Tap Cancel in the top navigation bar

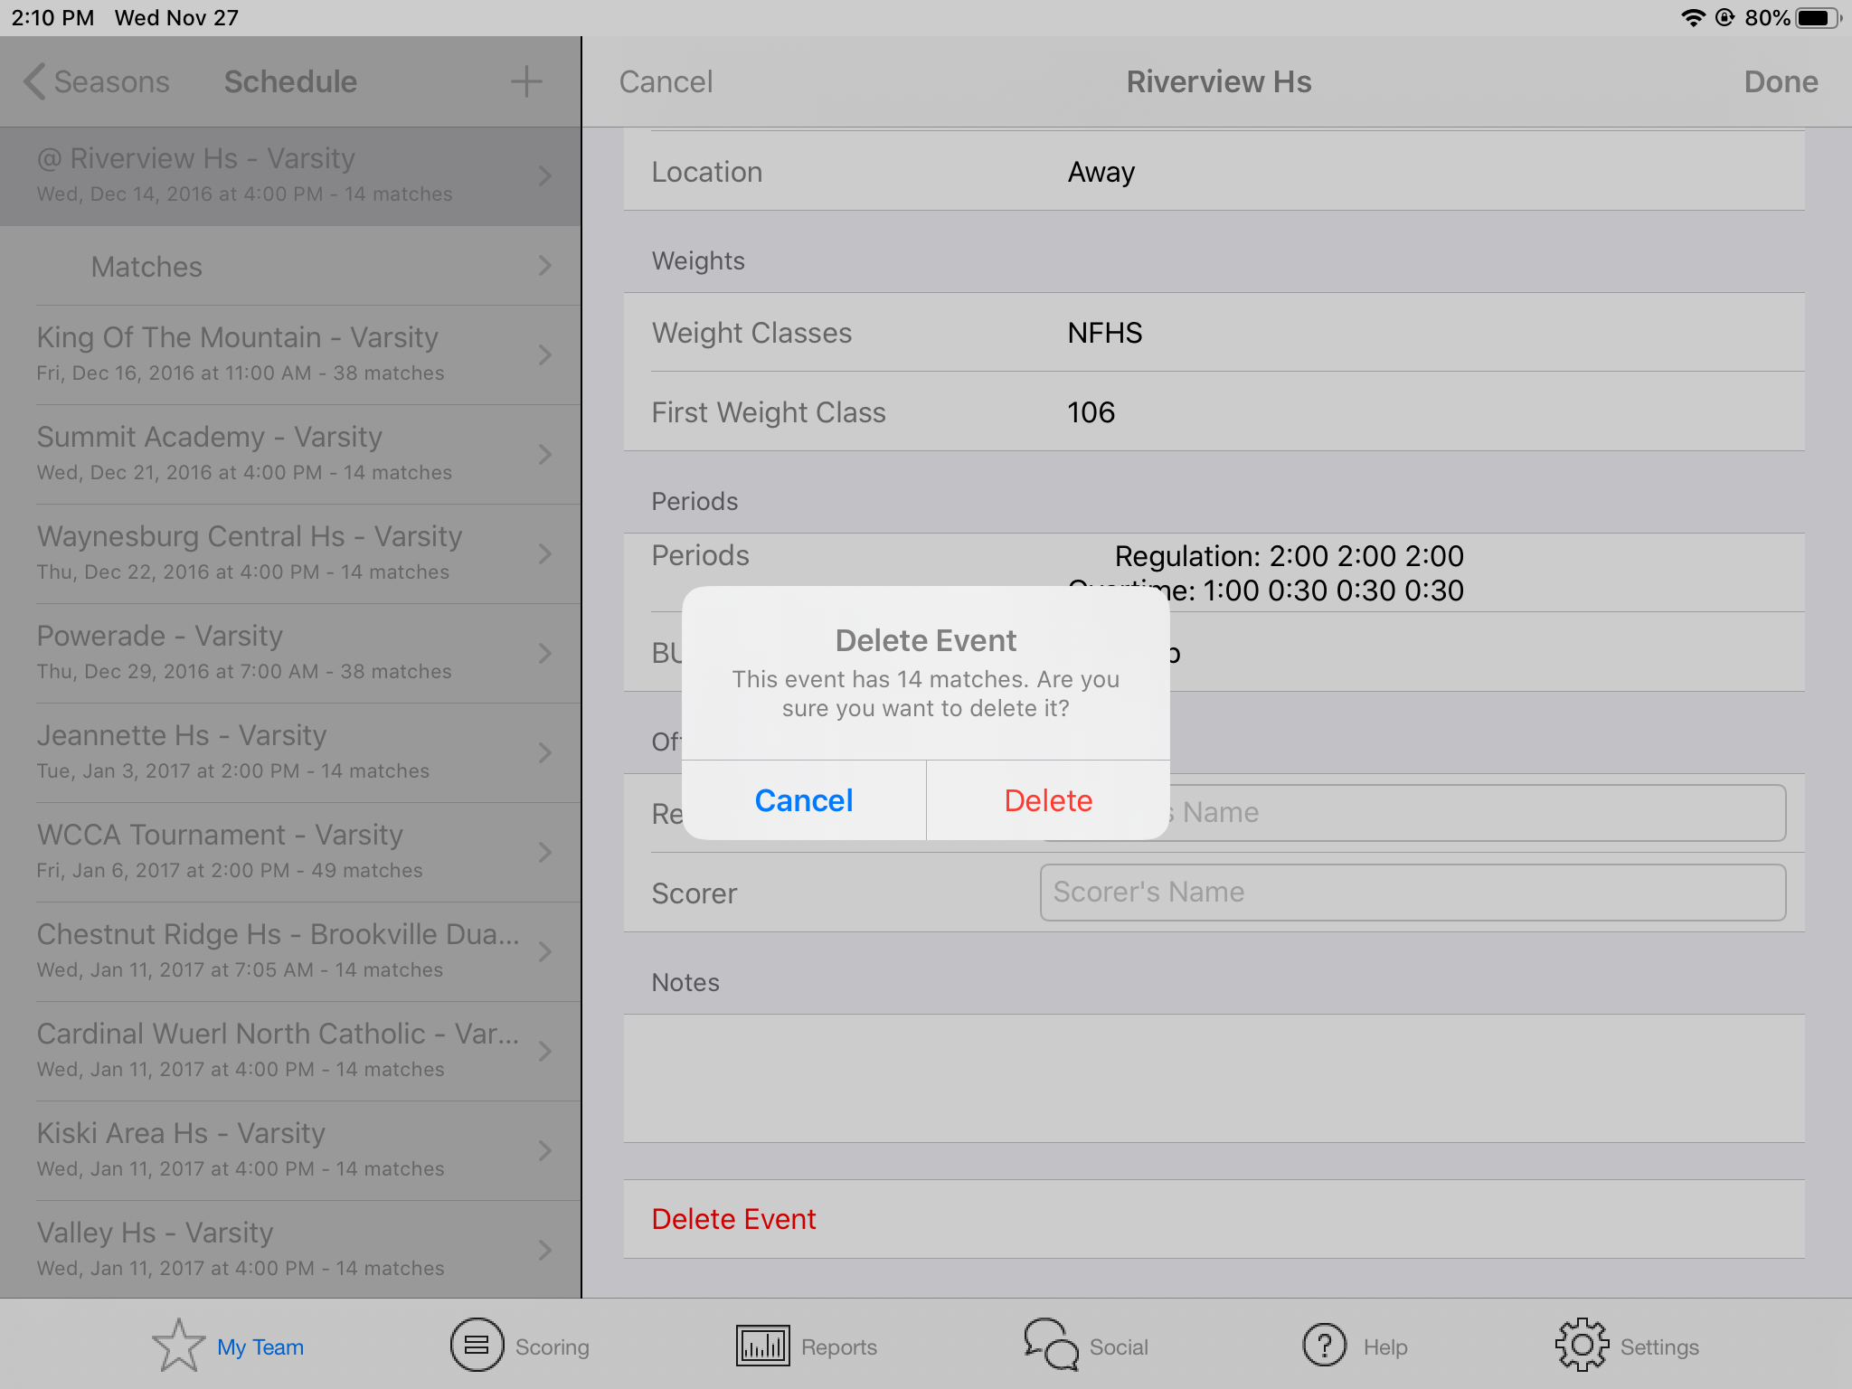click(x=666, y=81)
